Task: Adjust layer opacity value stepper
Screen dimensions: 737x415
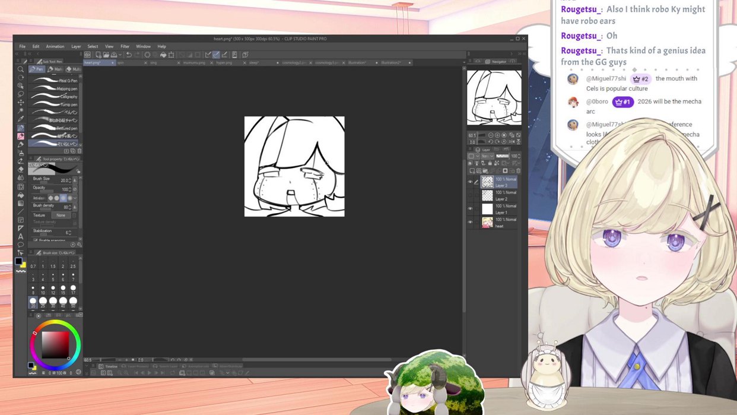Action: point(519,156)
